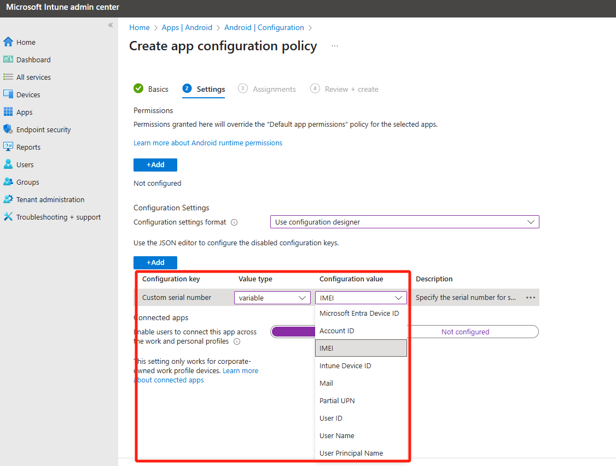Viewport: 616px width, 466px height.
Task: Choose Microsoft Entra Device ID option
Action: (361, 314)
